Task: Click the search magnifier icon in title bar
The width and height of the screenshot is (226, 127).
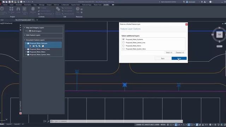Action: tap(184, 2)
